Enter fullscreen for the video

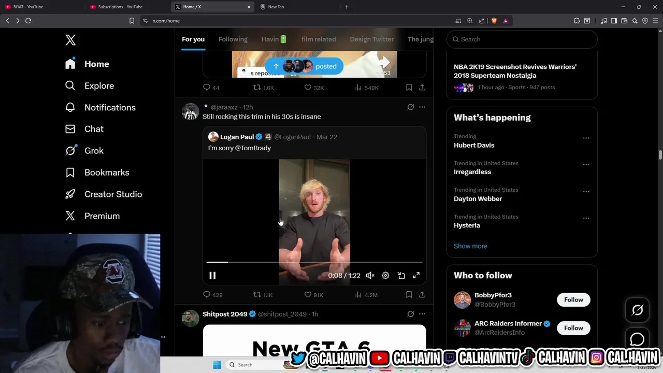[x=416, y=276]
